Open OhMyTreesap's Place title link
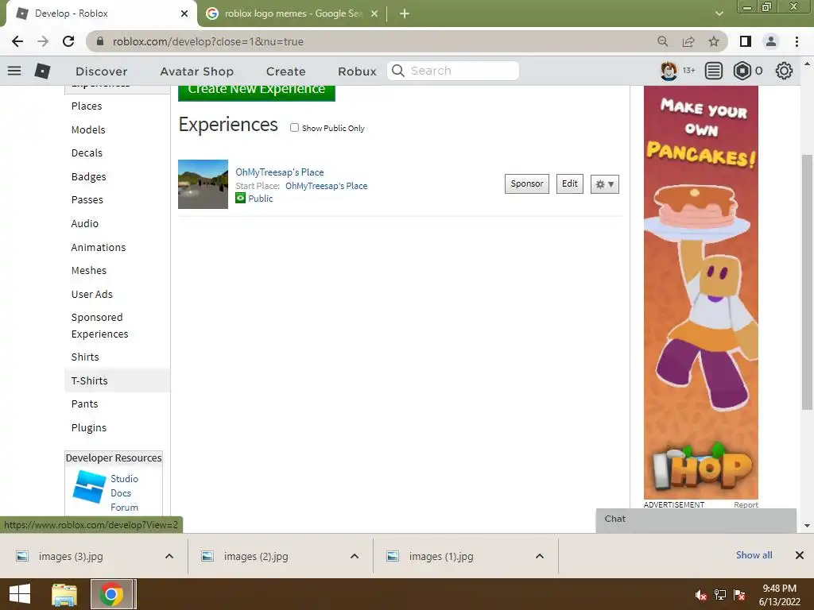The height and width of the screenshot is (610, 814). click(x=280, y=172)
